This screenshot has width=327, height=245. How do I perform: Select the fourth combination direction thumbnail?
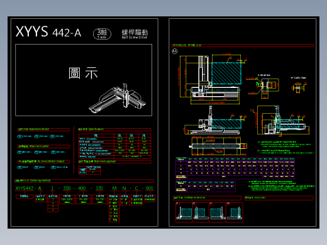[x=235, y=212]
